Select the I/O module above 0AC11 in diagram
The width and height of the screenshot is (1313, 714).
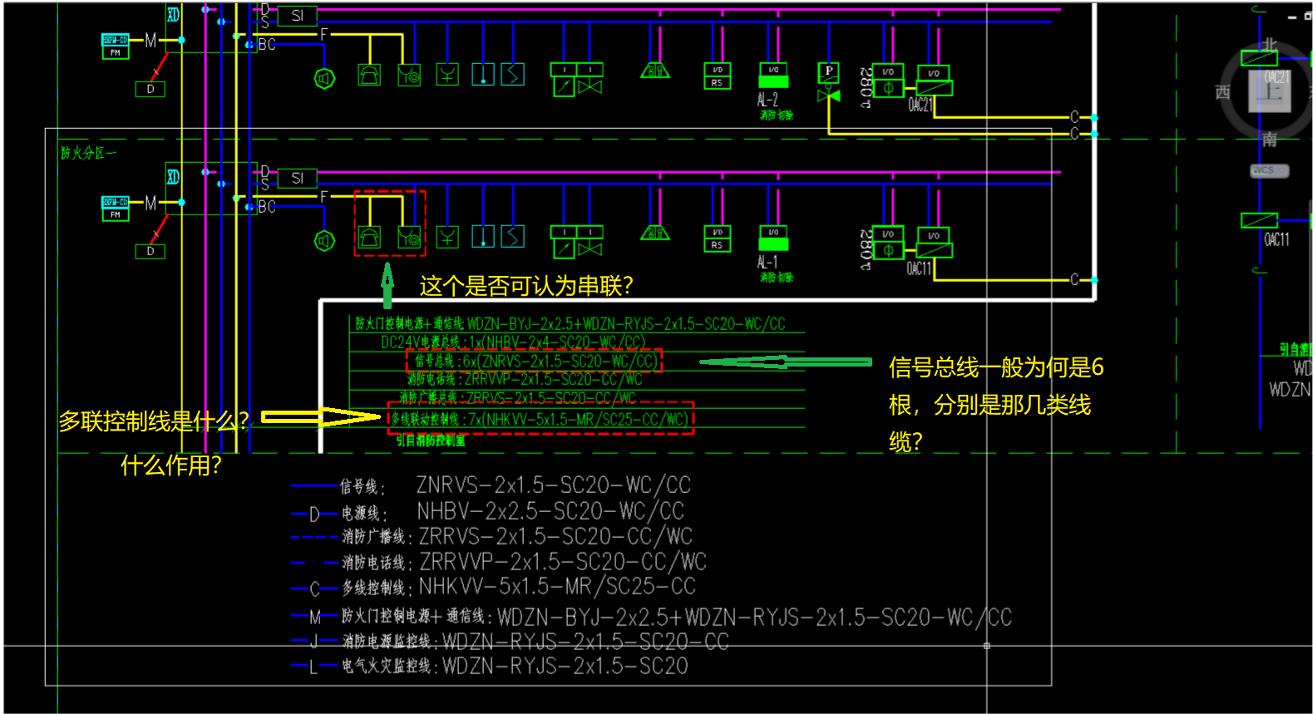935,243
